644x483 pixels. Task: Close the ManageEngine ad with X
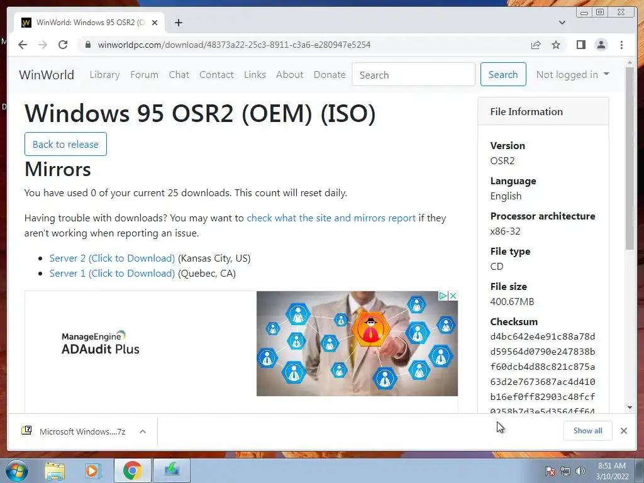453,296
